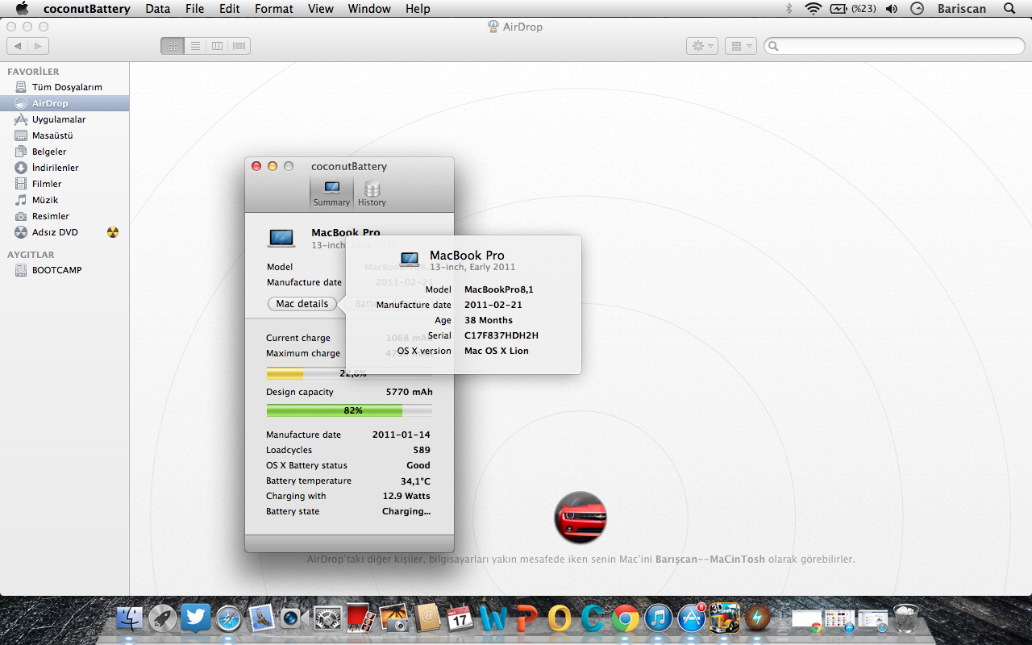This screenshot has height=645, width=1032.
Task: Open Spotlight search magnifier
Action: click(x=1009, y=9)
